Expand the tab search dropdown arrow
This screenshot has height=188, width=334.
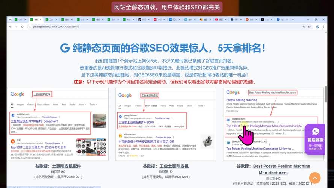[x=10, y=20]
